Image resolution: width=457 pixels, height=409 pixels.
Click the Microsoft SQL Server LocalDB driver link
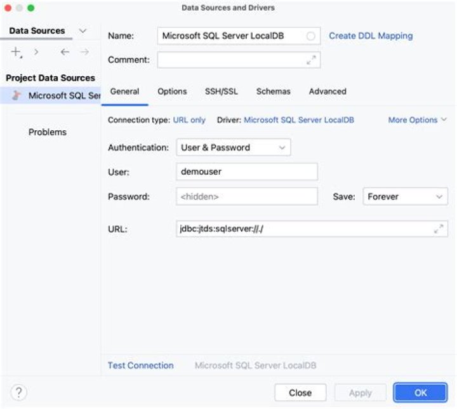[x=299, y=120]
